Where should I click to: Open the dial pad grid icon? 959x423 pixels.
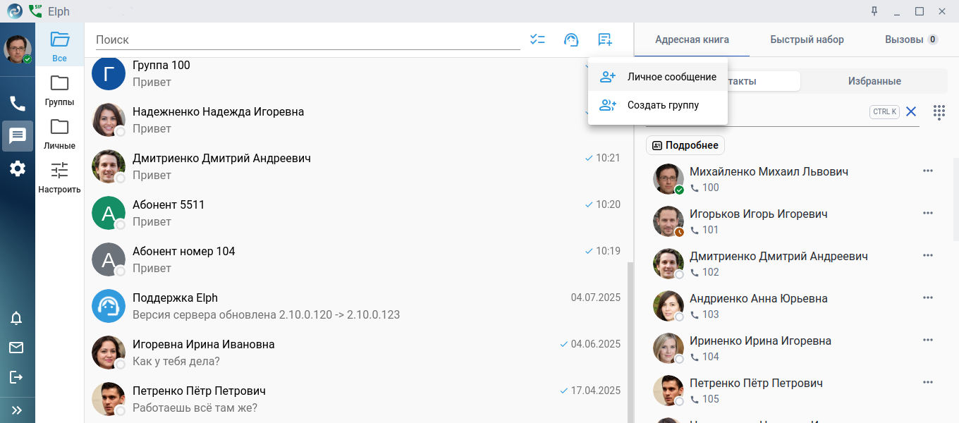tap(939, 111)
